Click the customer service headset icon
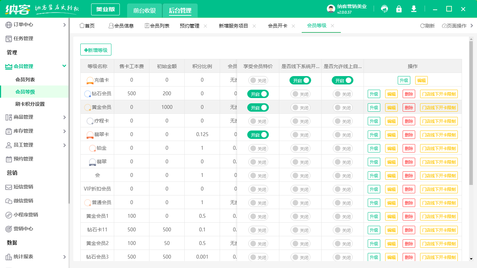Image resolution: width=477 pixels, height=268 pixels. click(384, 9)
